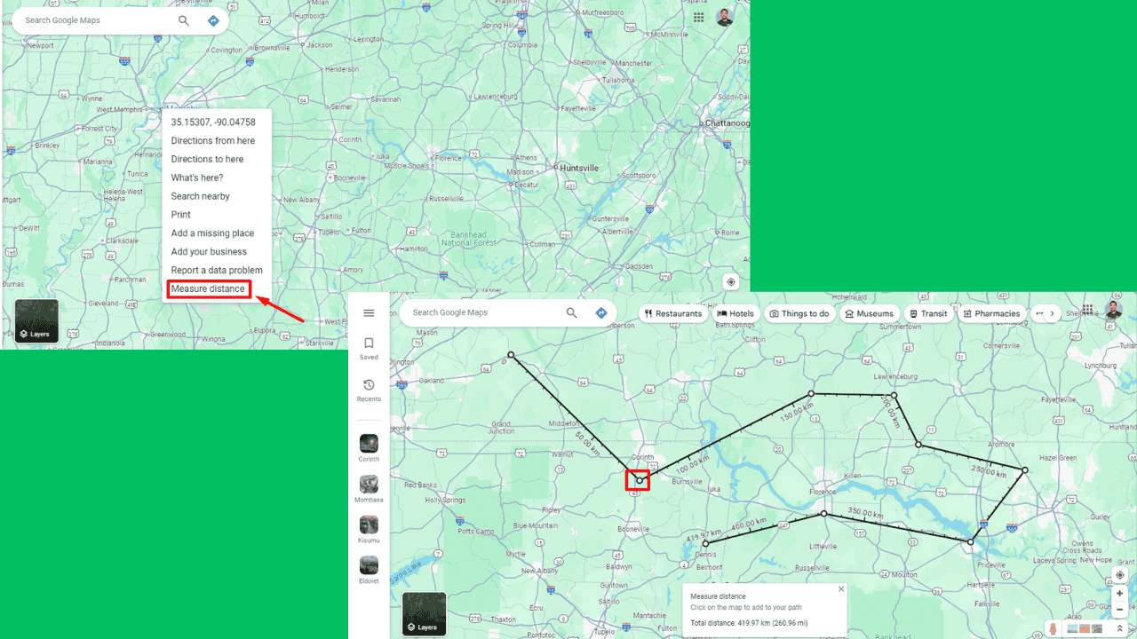Click the measure point near Hazel Green

click(x=1024, y=469)
